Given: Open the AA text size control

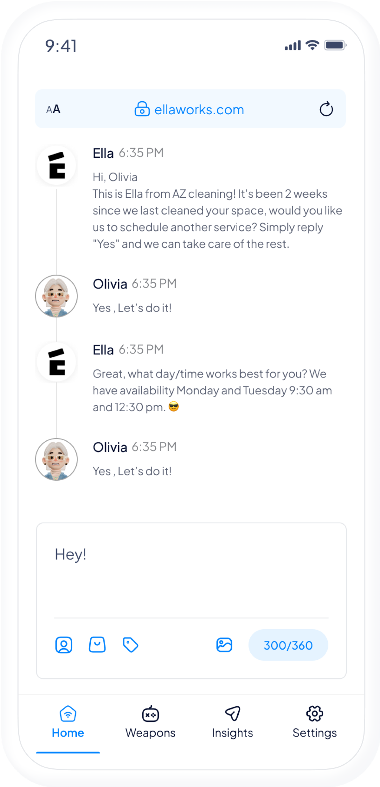Looking at the screenshot, I should tap(53, 109).
